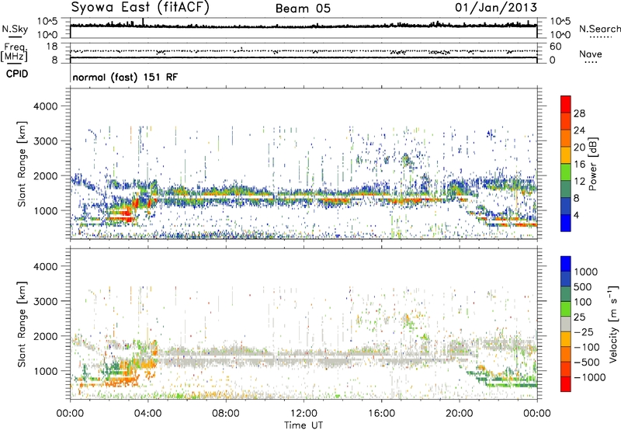Click the 60 Nave tick label
621x430 pixels.
click(556, 47)
